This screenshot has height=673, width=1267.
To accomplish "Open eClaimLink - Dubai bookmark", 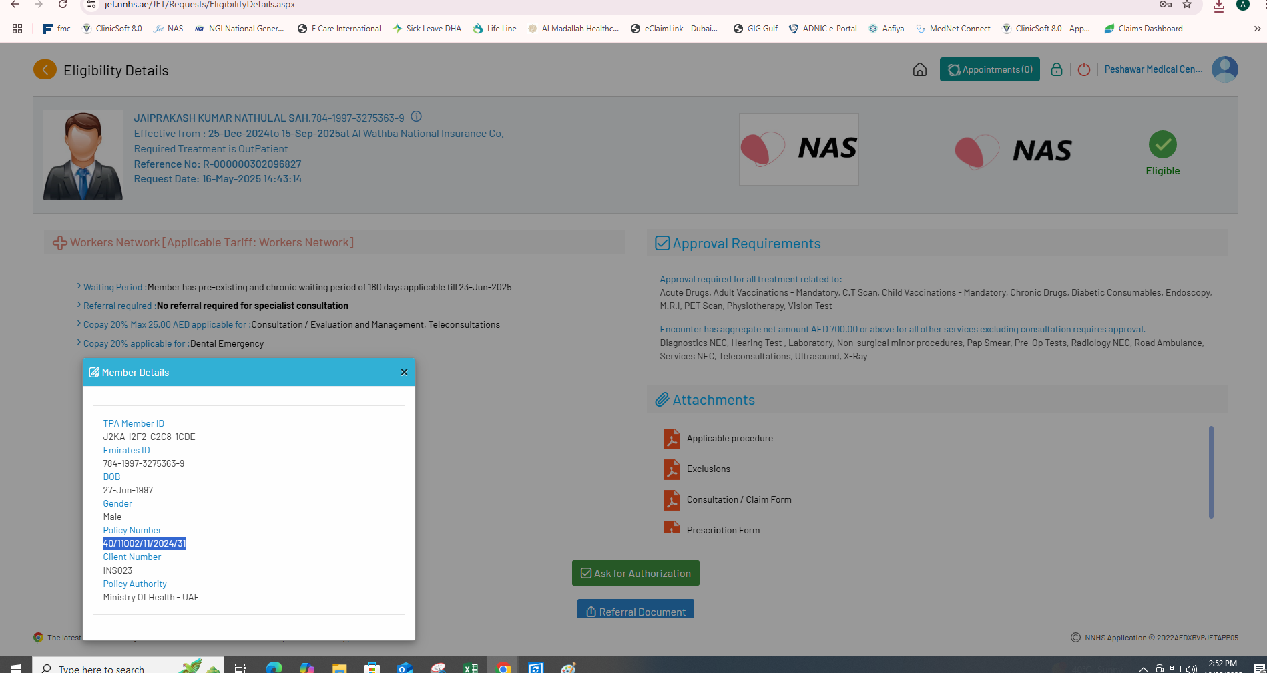I will click(674, 29).
